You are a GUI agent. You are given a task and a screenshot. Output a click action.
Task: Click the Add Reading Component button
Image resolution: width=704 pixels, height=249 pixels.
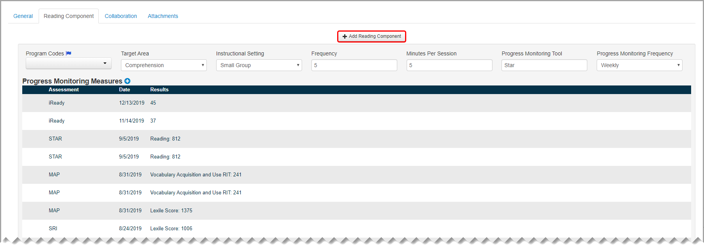(x=372, y=36)
